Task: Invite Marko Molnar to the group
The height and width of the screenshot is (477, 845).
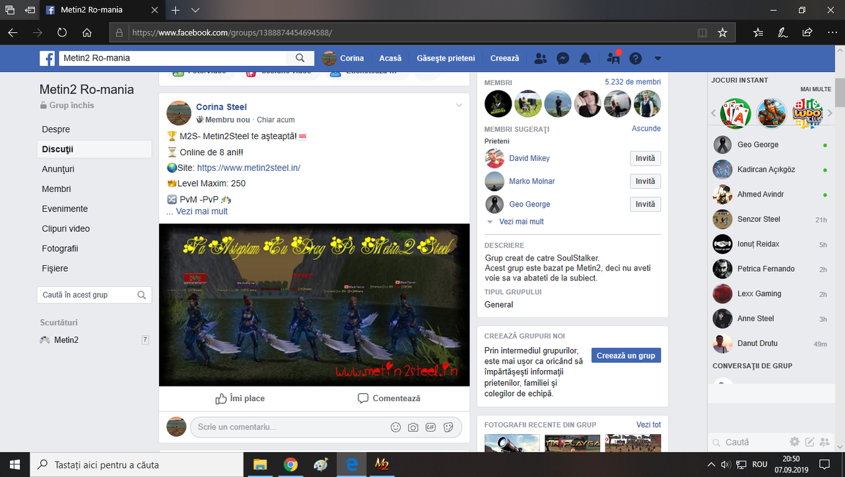Action: [645, 181]
